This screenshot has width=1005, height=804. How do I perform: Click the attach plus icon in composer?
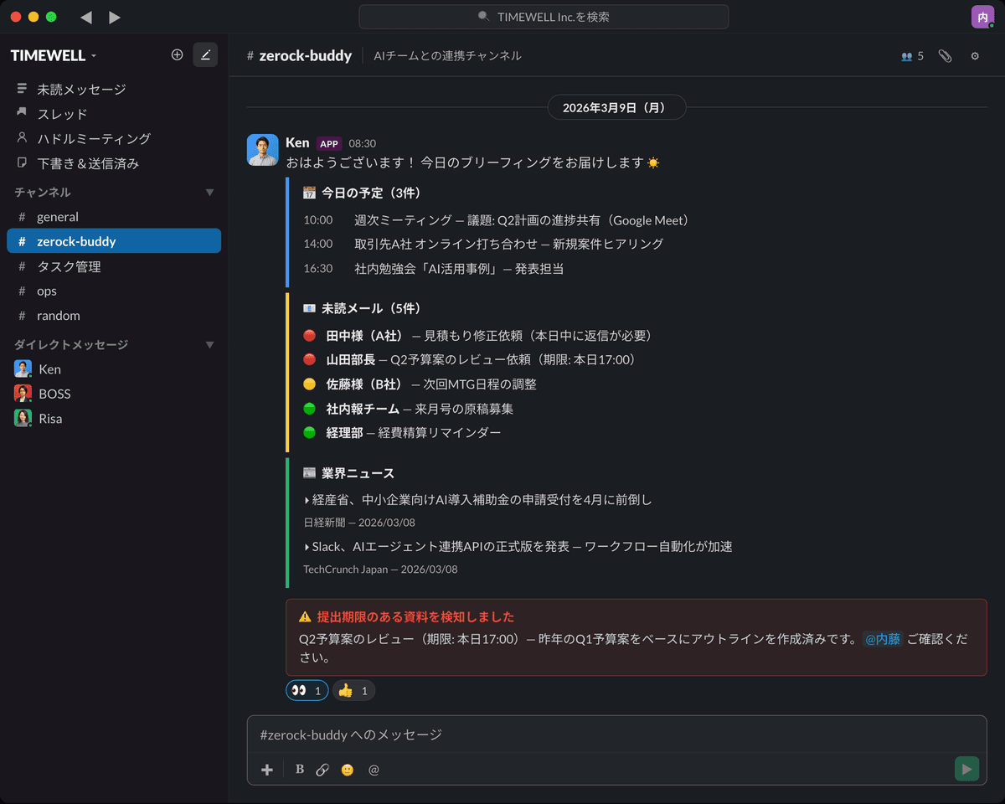pos(266,769)
